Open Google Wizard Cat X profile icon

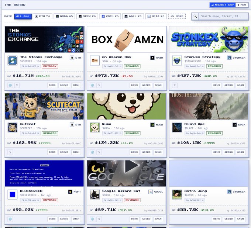99,219
